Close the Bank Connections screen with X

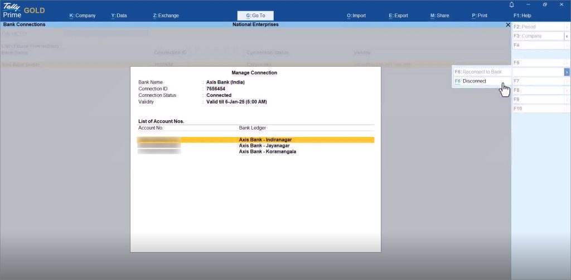(x=508, y=24)
